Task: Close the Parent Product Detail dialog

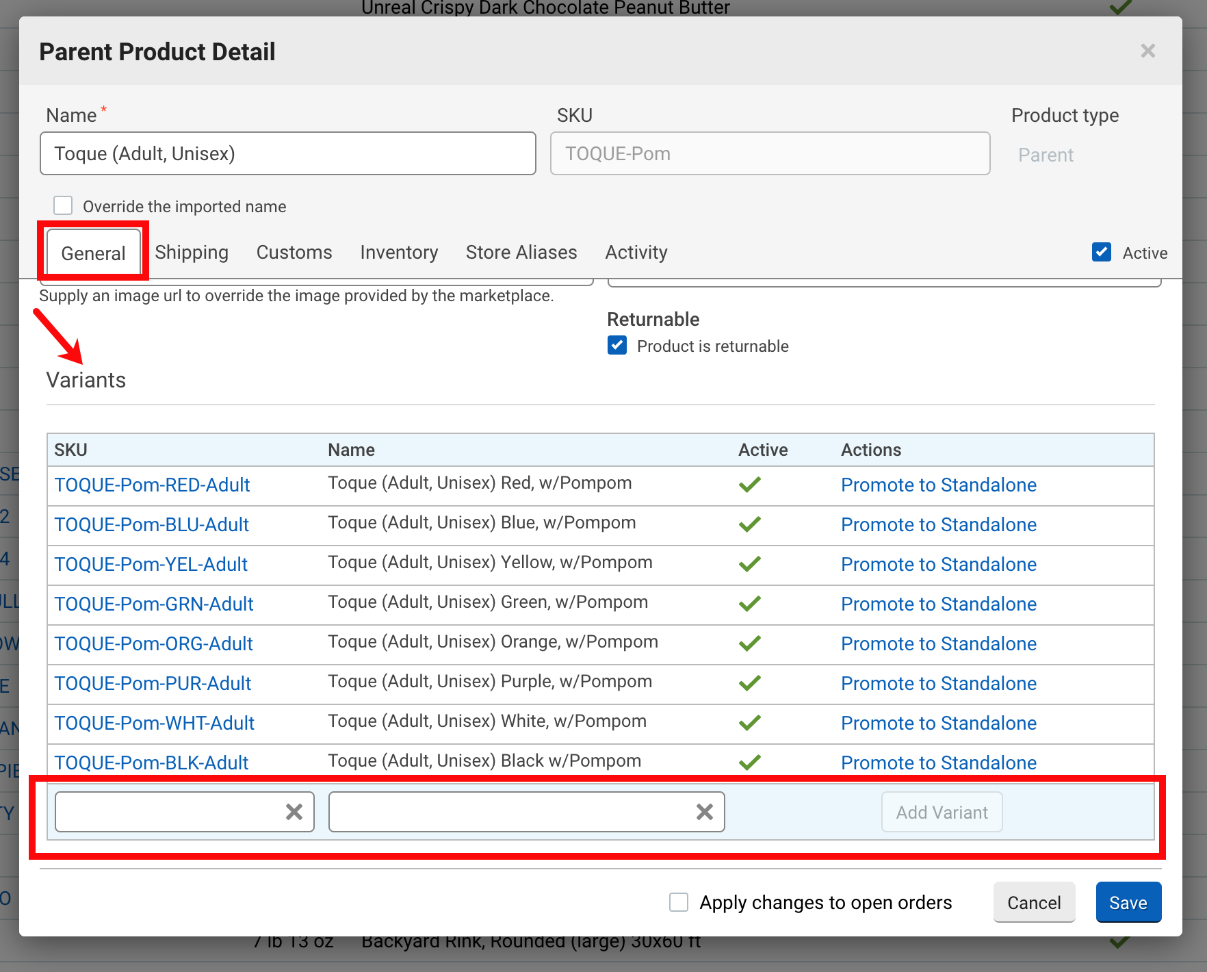Action: click(1147, 51)
